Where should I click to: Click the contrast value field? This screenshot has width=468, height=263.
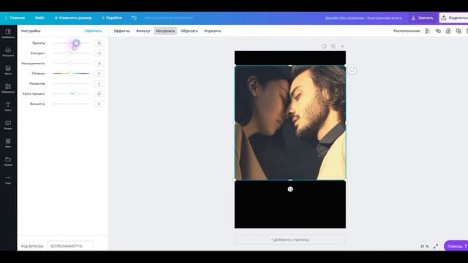point(99,53)
